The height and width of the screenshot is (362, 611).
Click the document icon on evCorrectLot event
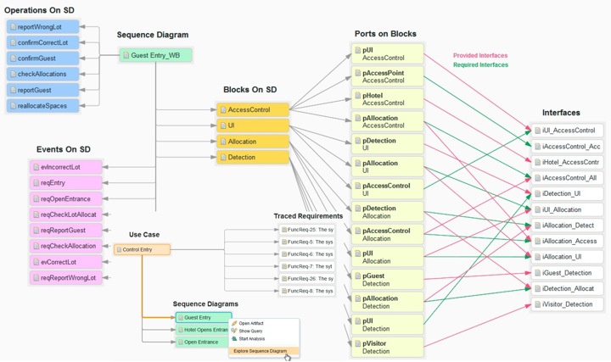point(35,262)
